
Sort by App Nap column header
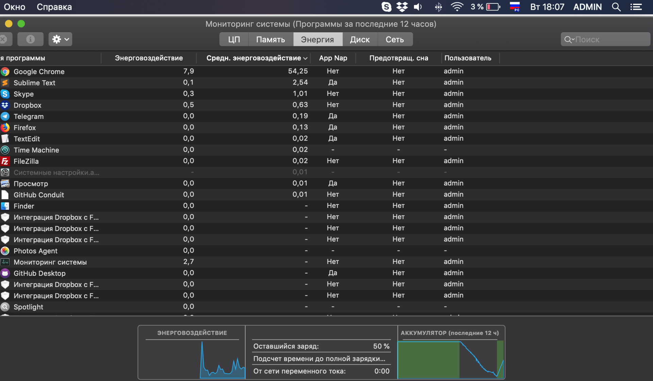pos(333,58)
